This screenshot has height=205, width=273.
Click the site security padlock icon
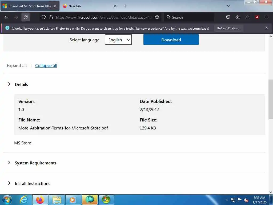pos(51,17)
